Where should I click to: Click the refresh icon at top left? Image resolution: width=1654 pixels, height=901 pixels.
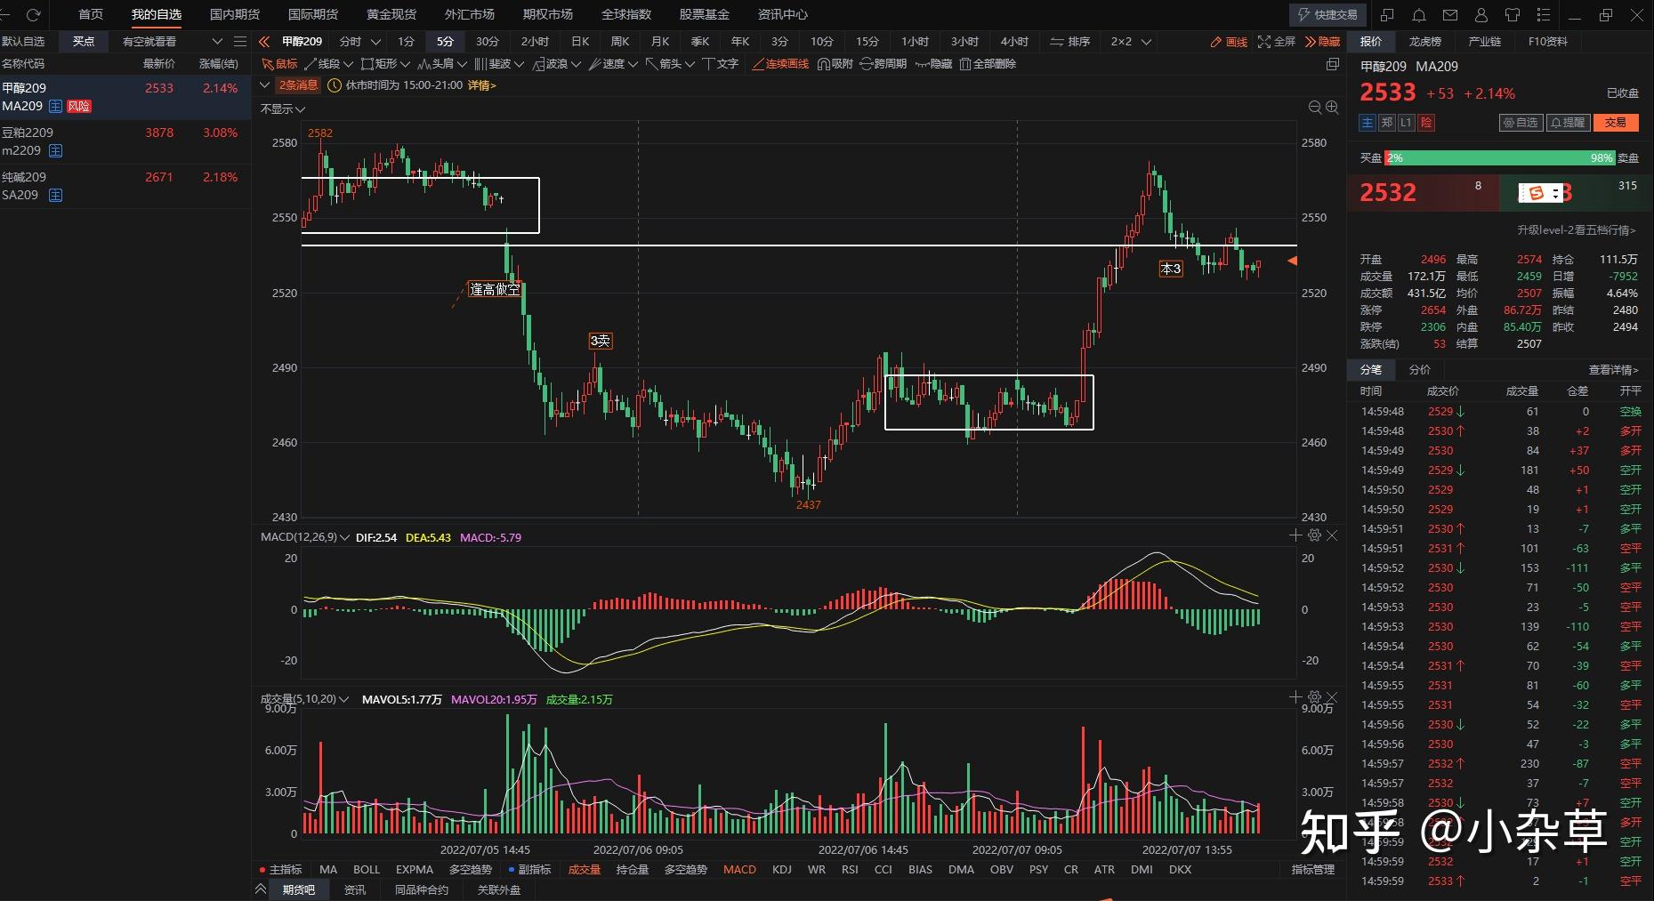coord(34,15)
